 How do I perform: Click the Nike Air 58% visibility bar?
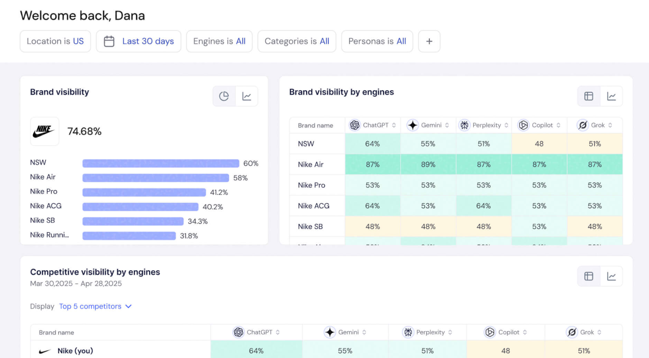[156, 178]
